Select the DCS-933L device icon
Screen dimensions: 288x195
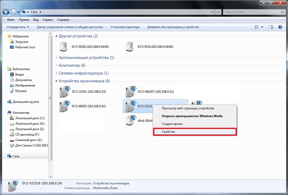[130, 47]
